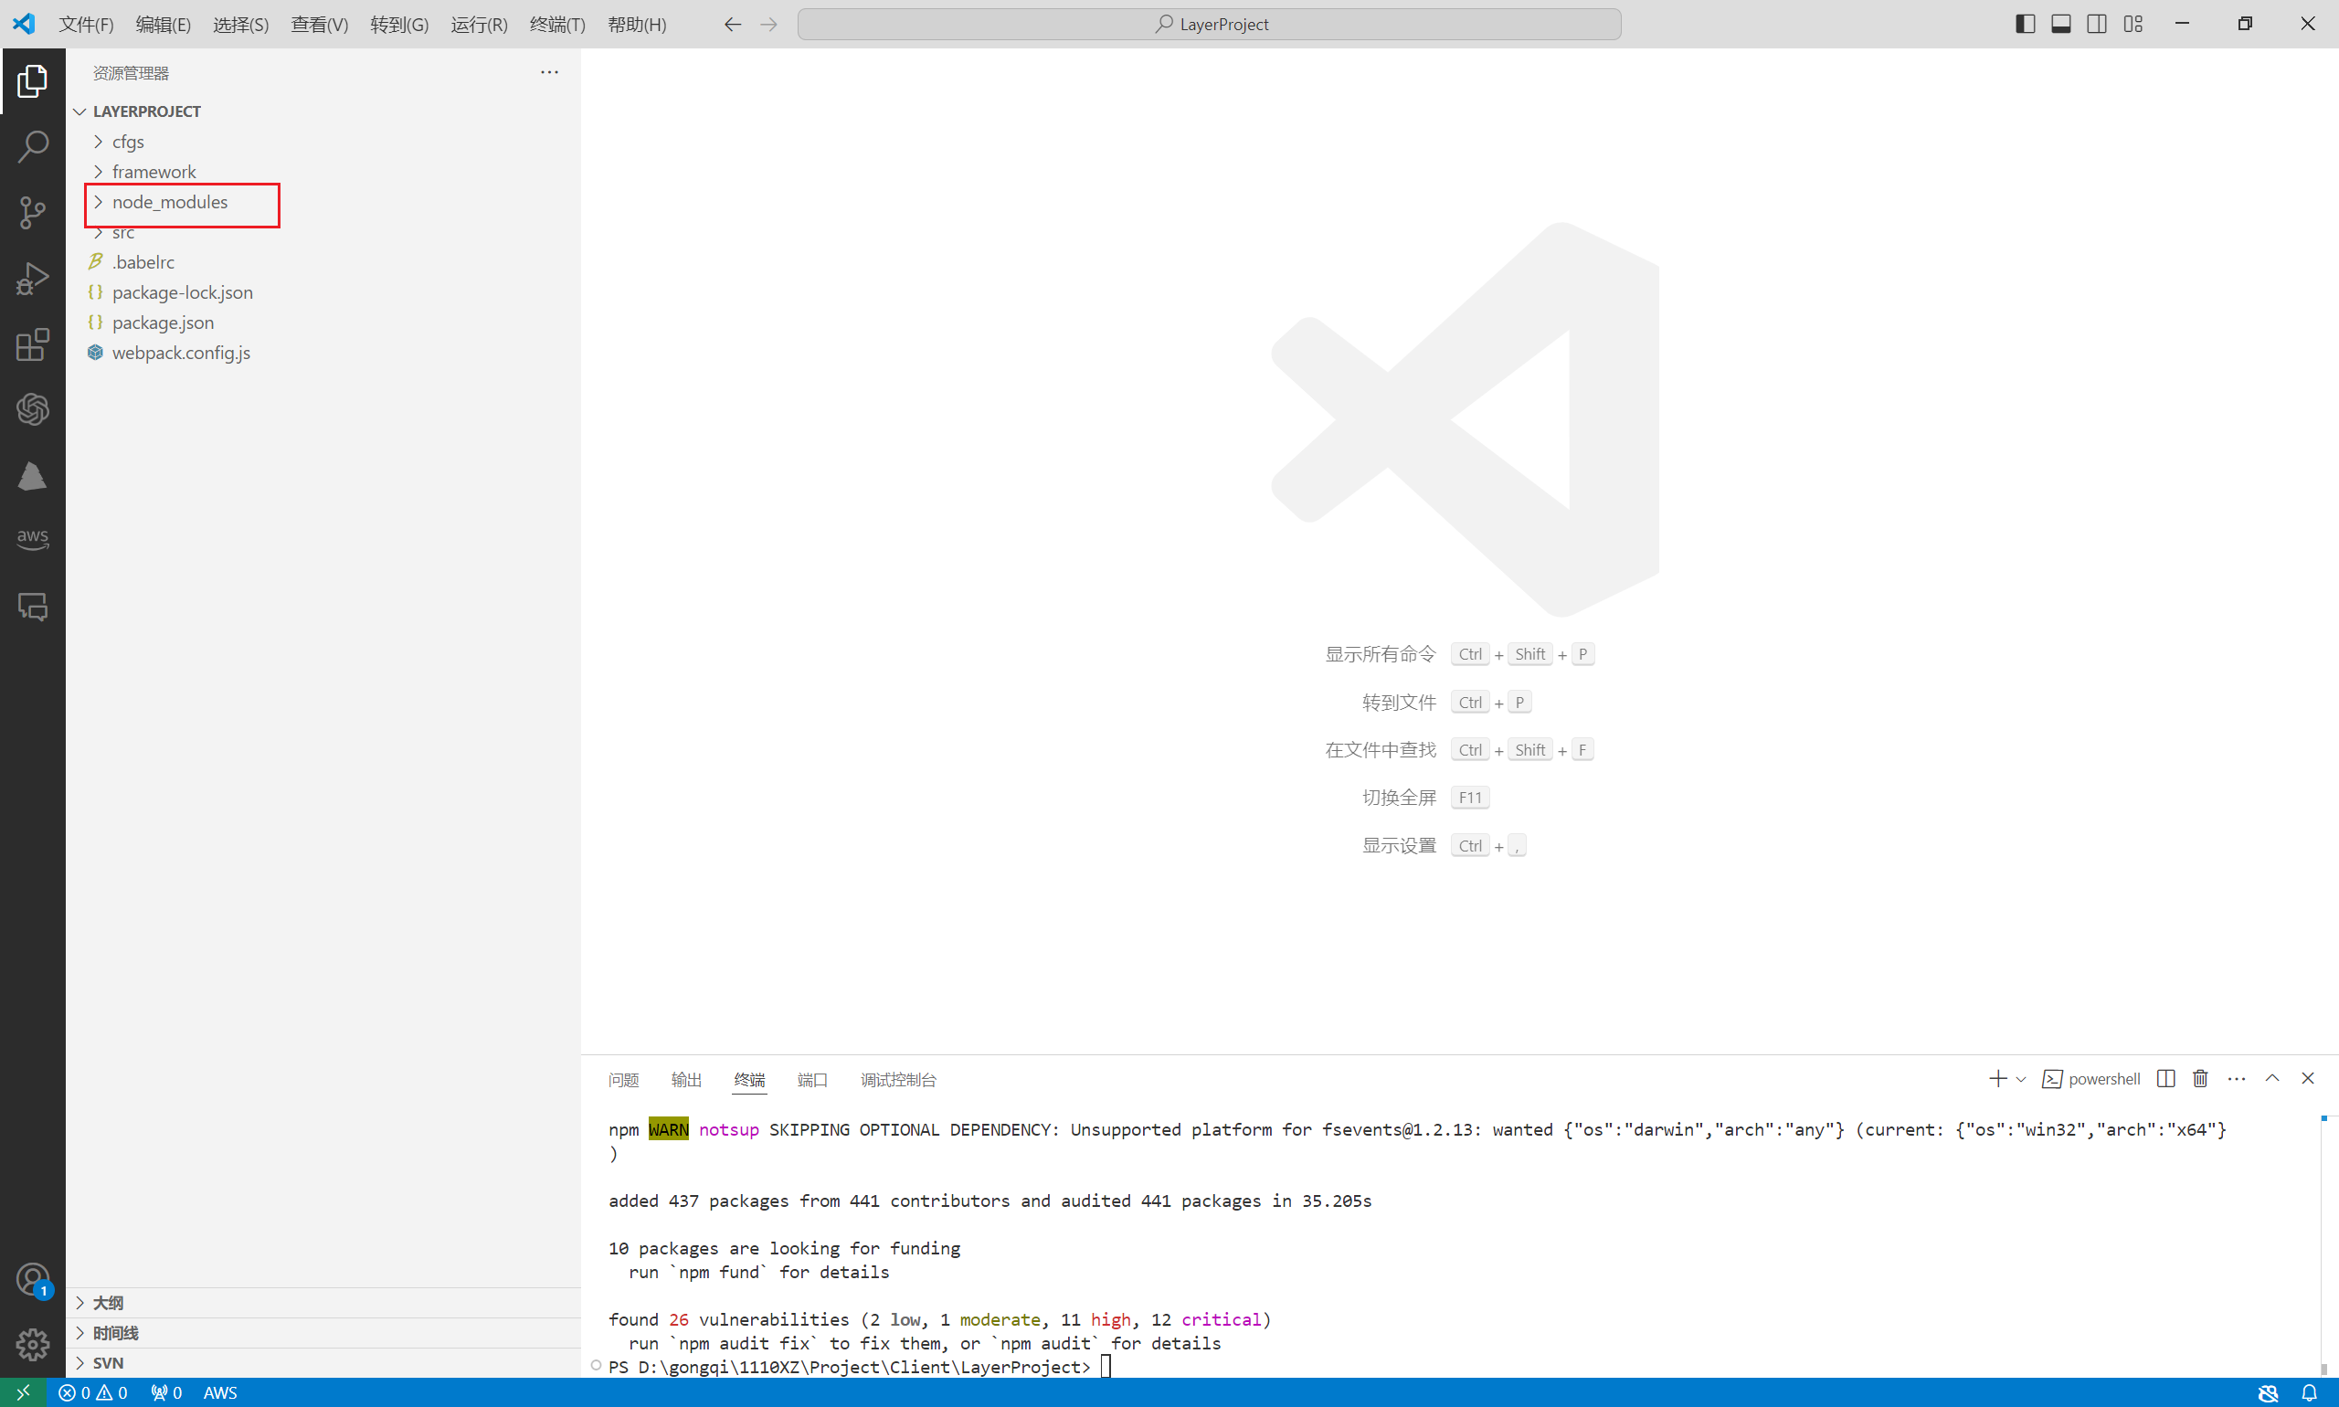Open the Source Control view
The height and width of the screenshot is (1407, 2339).
pyautogui.click(x=32, y=212)
